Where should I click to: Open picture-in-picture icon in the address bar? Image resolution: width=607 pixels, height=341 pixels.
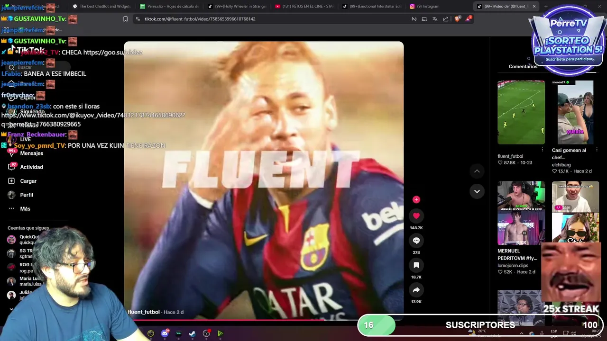click(424, 19)
